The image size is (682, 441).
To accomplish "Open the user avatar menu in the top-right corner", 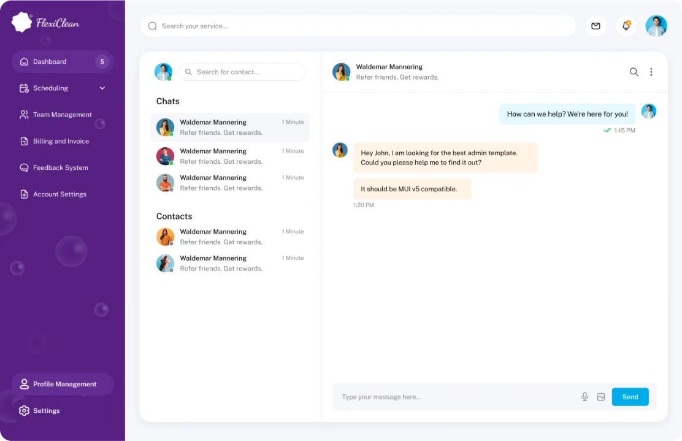I will [x=656, y=26].
